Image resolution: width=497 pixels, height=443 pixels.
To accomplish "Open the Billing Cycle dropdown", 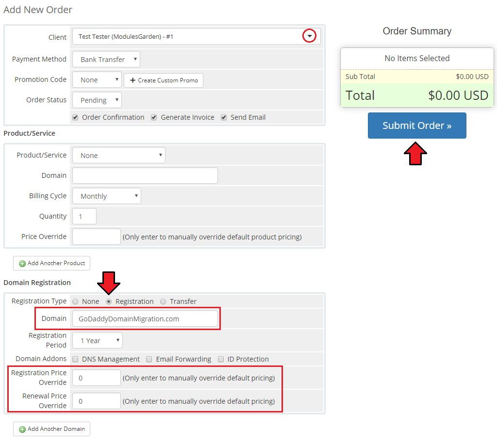I will point(107,196).
